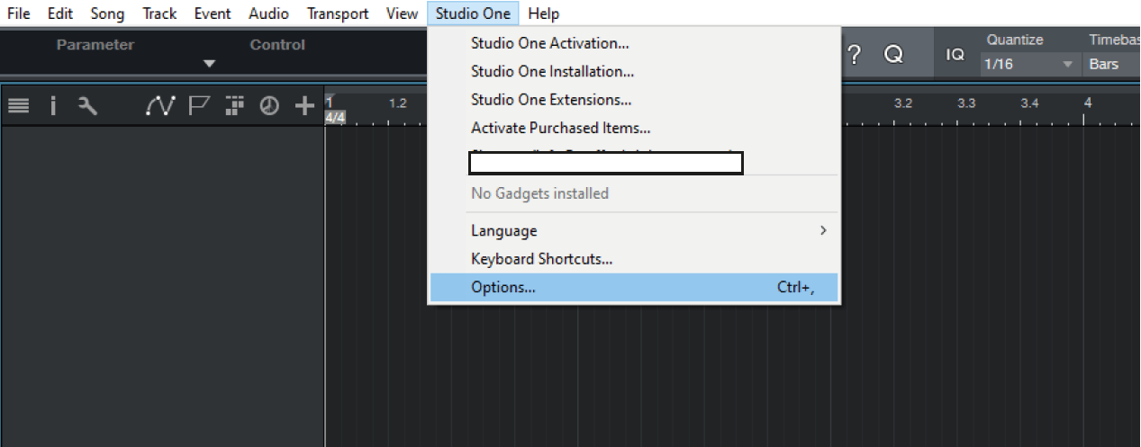
Task: Click the plus add tracks icon
Action: 305,106
